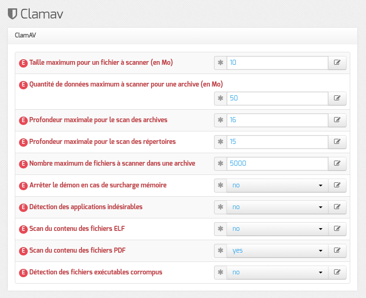Click red E badge of Profondeur répertoires
The image size is (366, 298).
tap(23, 142)
